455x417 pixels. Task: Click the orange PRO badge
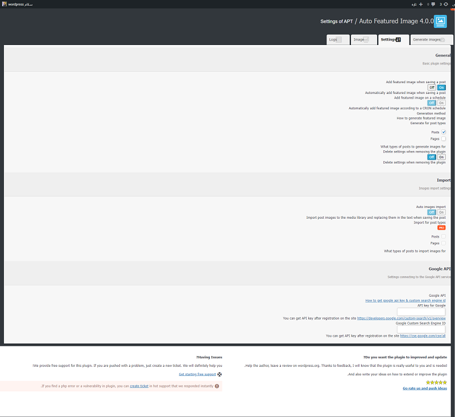pyautogui.click(x=441, y=228)
